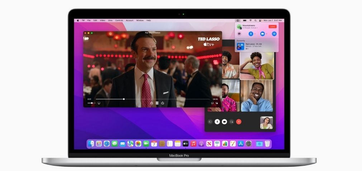Screen dimensions: 362x171
Task: Skip forward 10 seconds in the video
Action: (x=162, y=103)
